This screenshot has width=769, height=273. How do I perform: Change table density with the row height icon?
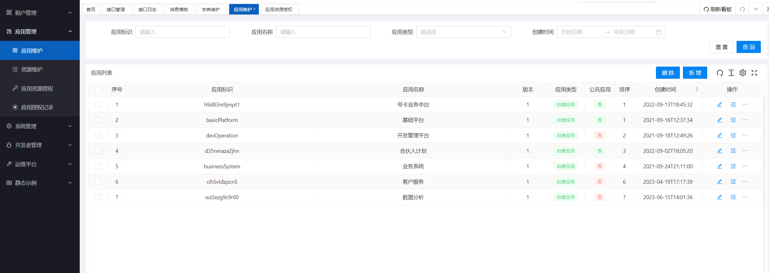[x=731, y=73]
